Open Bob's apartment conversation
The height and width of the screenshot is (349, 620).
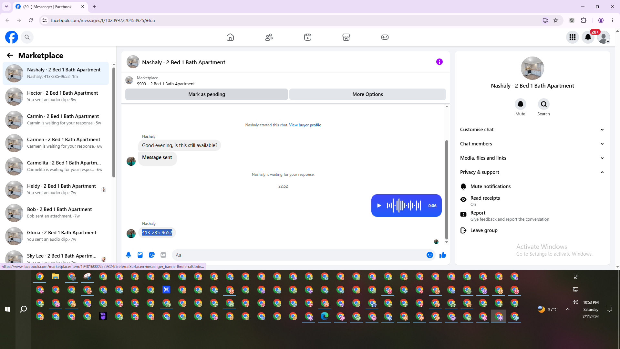[x=56, y=213]
